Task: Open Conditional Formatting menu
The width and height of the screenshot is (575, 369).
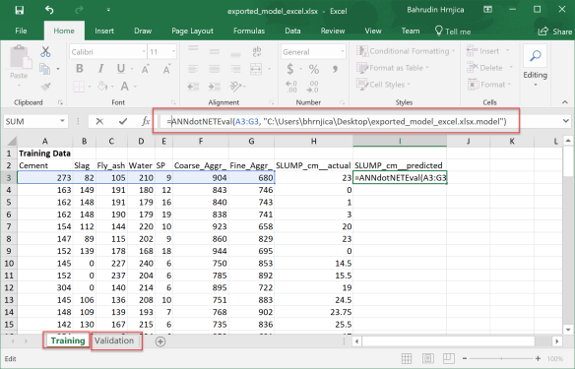Action: pyautogui.click(x=406, y=51)
